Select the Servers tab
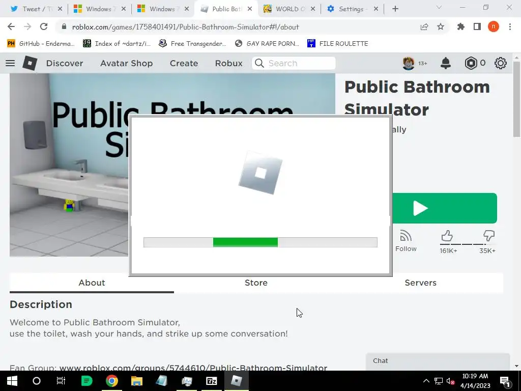This screenshot has width=521, height=391. (421, 283)
